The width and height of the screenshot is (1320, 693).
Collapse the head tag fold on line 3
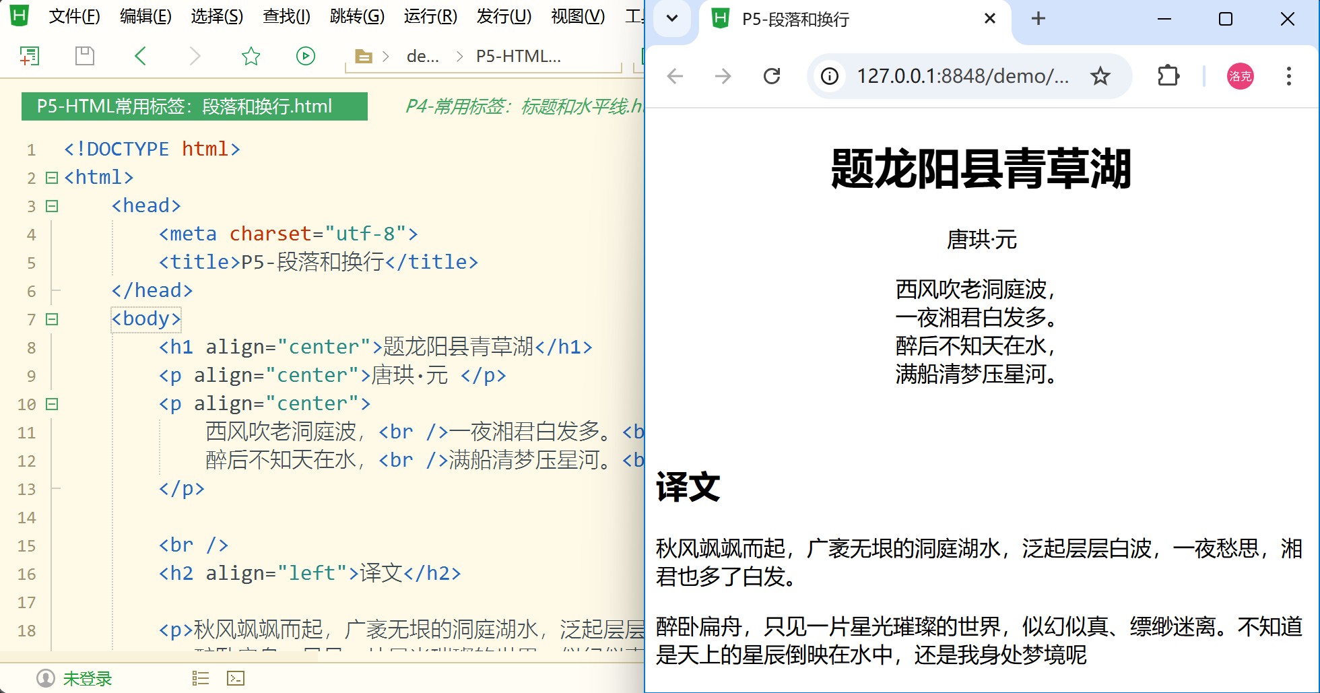52,206
